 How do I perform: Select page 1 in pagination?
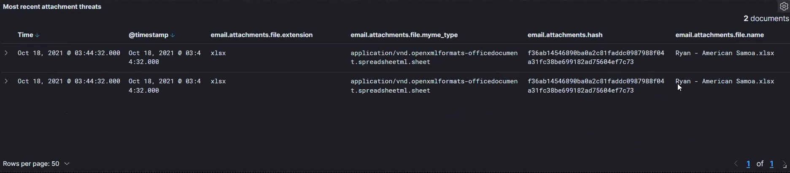(x=748, y=164)
